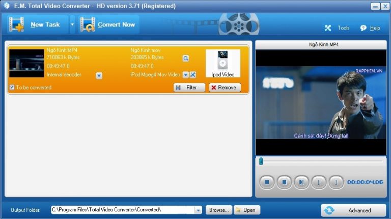This screenshot has height=219, width=391.
Task: Open output settings via the wrench icon
Action: [x=193, y=75]
